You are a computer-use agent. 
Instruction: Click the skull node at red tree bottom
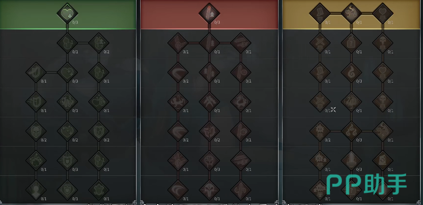209,190
